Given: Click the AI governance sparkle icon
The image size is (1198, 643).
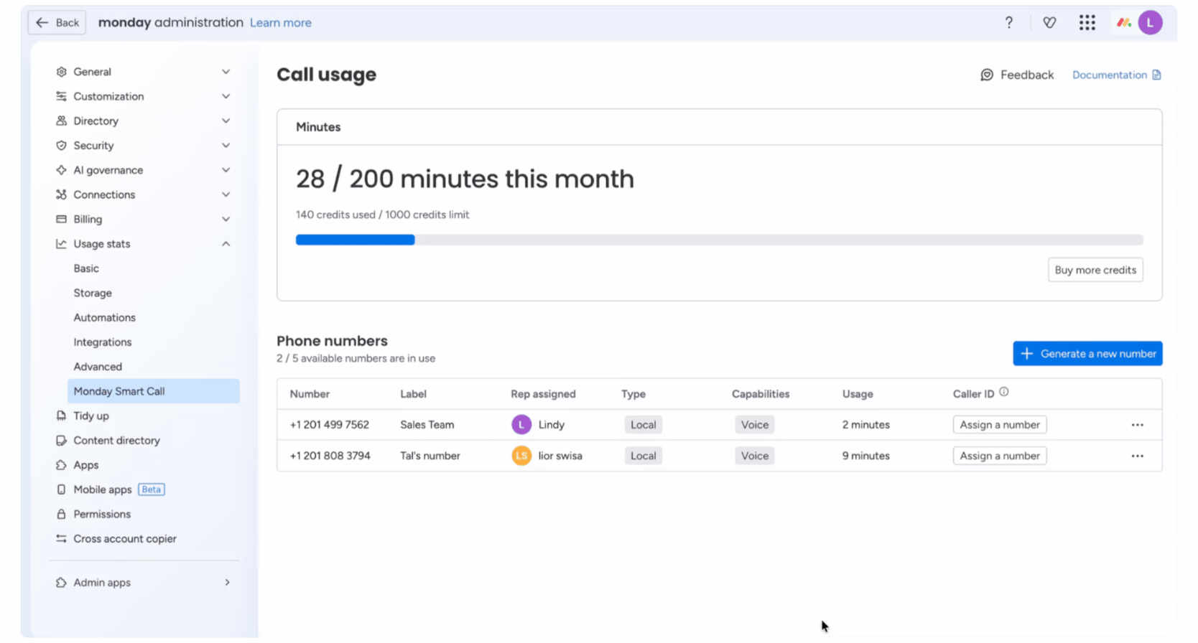Looking at the screenshot, I should 61,170.
